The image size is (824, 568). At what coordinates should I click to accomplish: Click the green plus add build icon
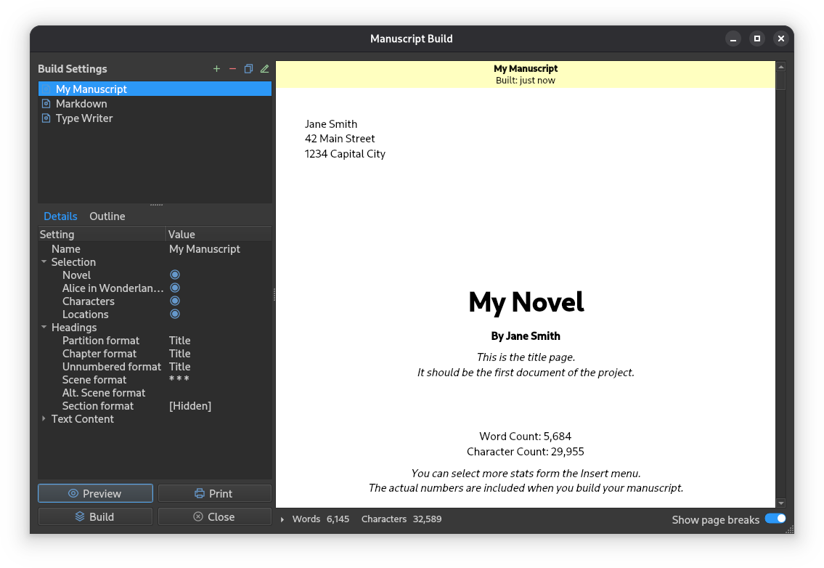[x=216, y=69]
